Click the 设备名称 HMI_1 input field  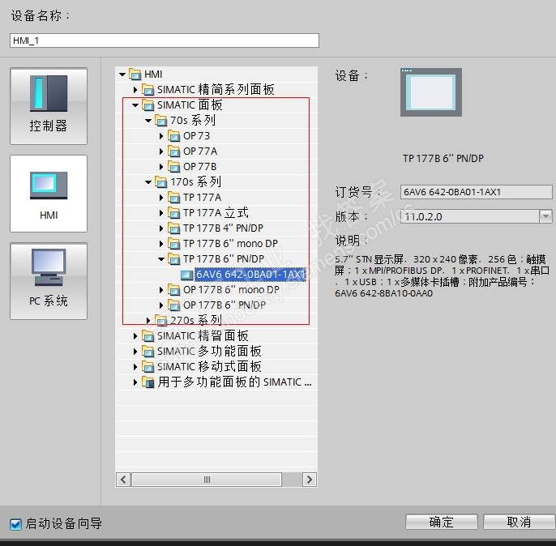tap(165, 41)
